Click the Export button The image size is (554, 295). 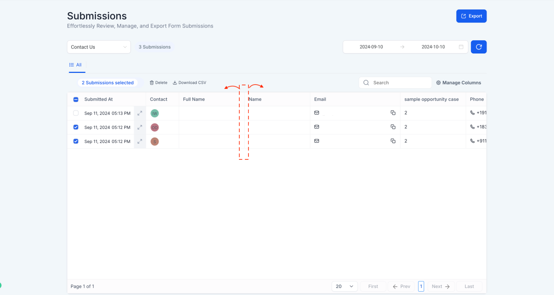point(471,16)
